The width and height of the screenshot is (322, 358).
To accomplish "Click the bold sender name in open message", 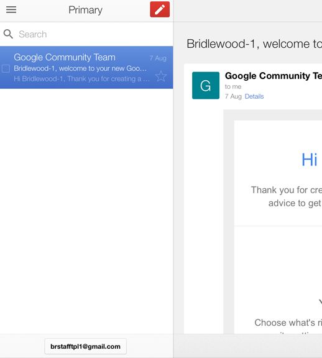I will click(x=274, y=76).
